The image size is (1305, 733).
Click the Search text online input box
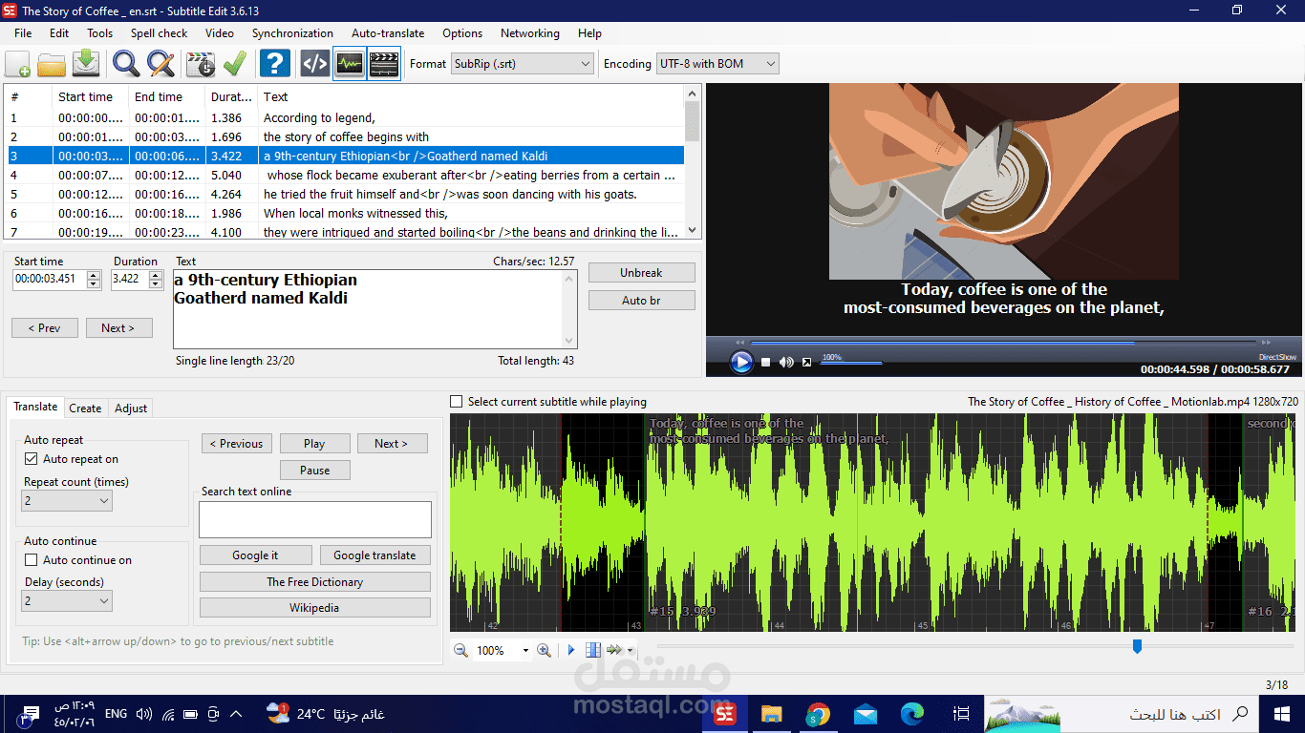tap(315, 520)
